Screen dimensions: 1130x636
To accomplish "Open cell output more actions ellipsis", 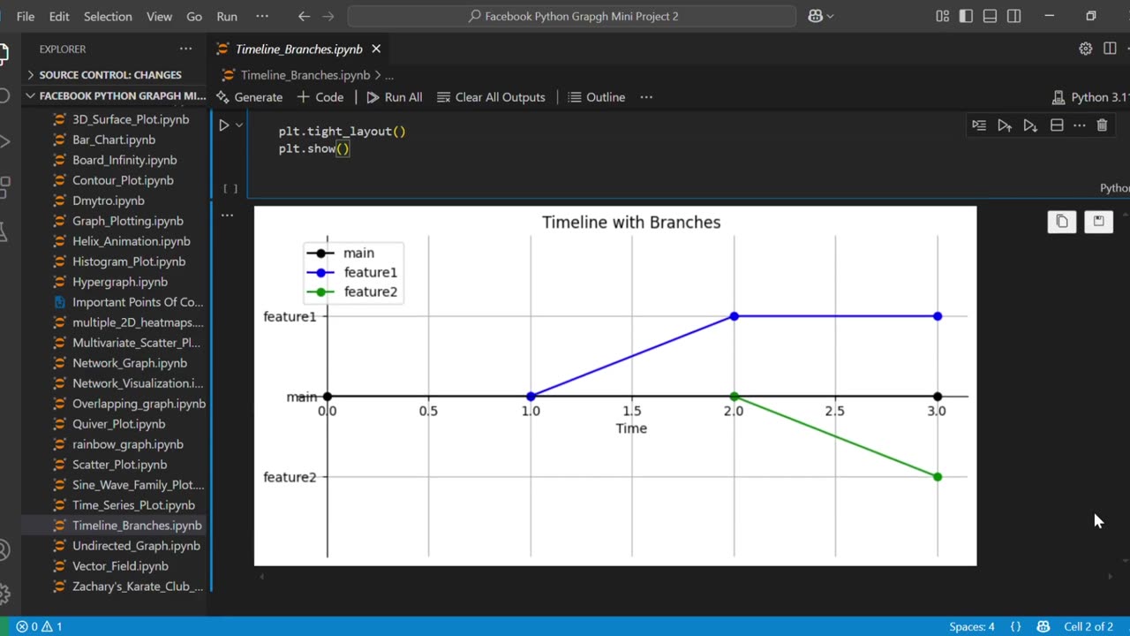I will click(x=227, y=215).
